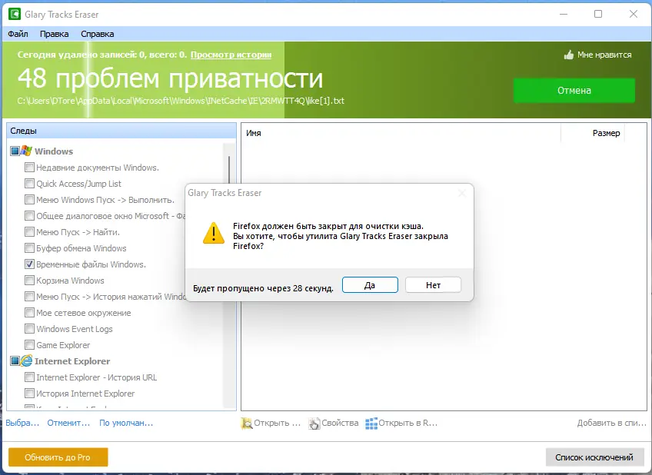Click the Glary Tracks Eraser app icon
This screenshot has height=475, width=652.
click(x=15, y=14)
